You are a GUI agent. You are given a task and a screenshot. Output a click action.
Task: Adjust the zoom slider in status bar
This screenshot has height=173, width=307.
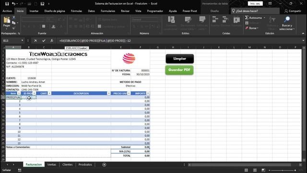pyautogui.click(x=282, y=170)
